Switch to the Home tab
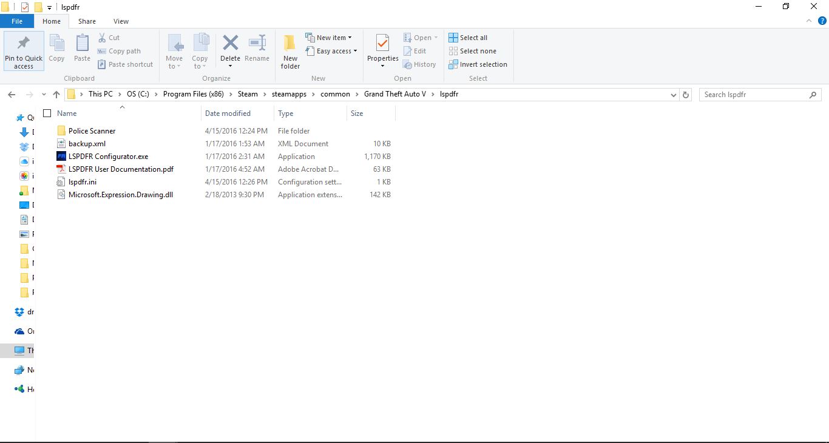 coord(52,21)
